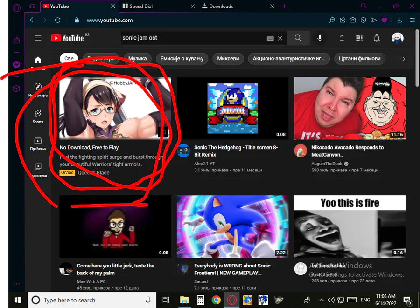Go back using browser back arrow
This screenshot has width=420, height=308.
(32, 20)
